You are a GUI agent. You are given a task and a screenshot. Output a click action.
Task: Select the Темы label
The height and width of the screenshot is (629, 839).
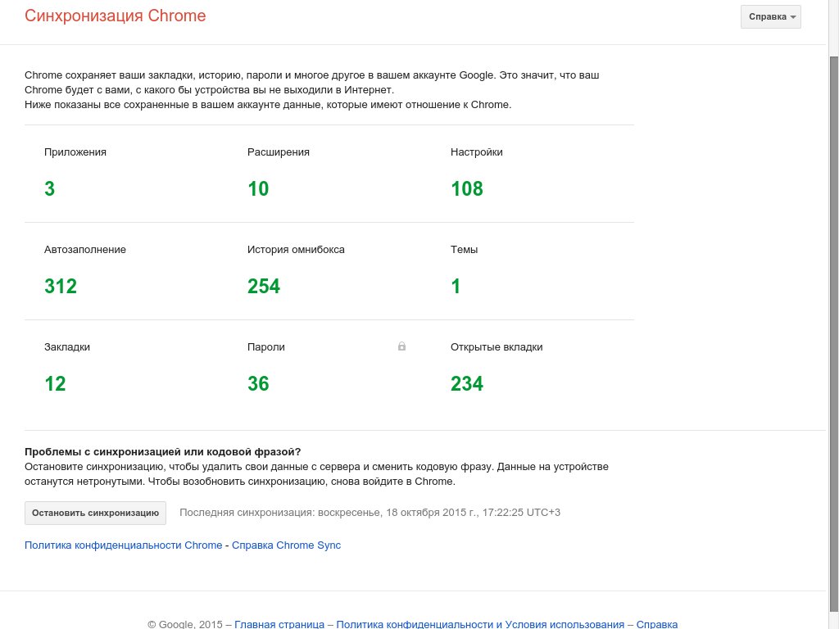464,249
